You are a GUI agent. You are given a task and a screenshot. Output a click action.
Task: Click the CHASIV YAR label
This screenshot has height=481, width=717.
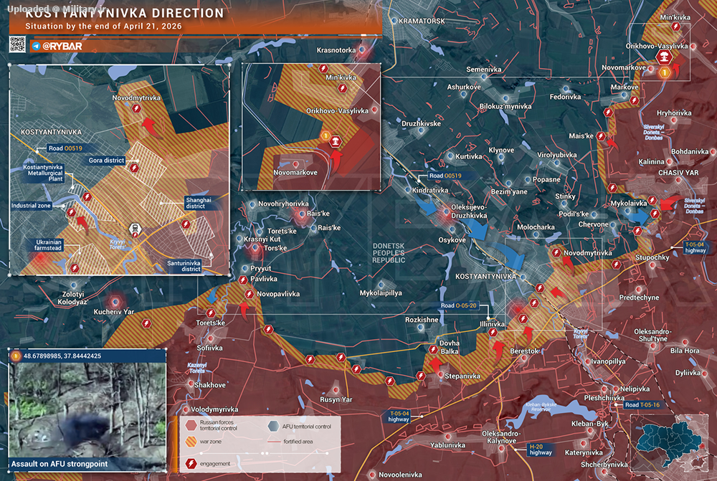(678, 173)
